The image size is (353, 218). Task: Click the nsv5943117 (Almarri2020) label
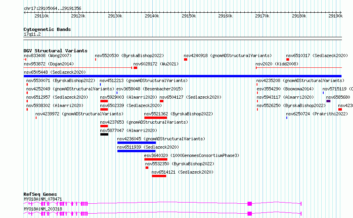click(x=285, y=97)
